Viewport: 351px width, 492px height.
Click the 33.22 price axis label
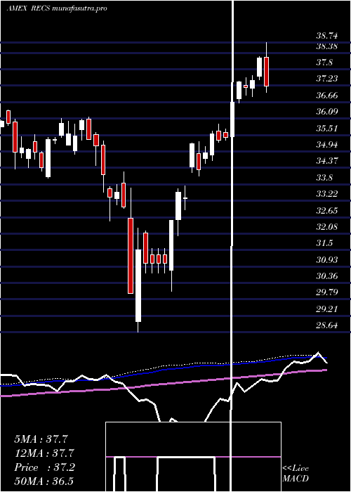pos(327,194)
